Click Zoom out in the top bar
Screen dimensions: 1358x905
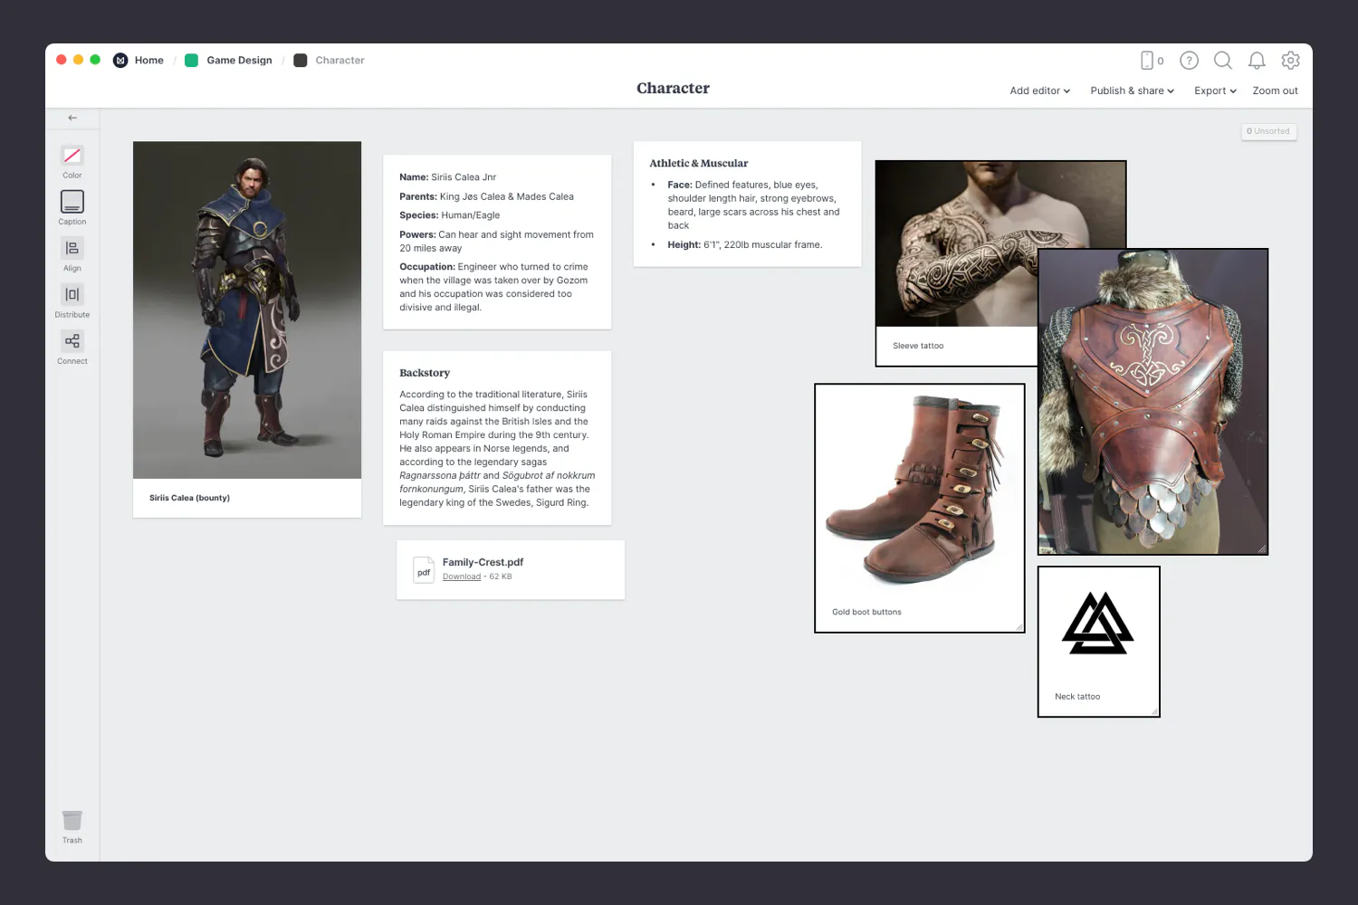pyautogui.click(x=1275, y=90)
